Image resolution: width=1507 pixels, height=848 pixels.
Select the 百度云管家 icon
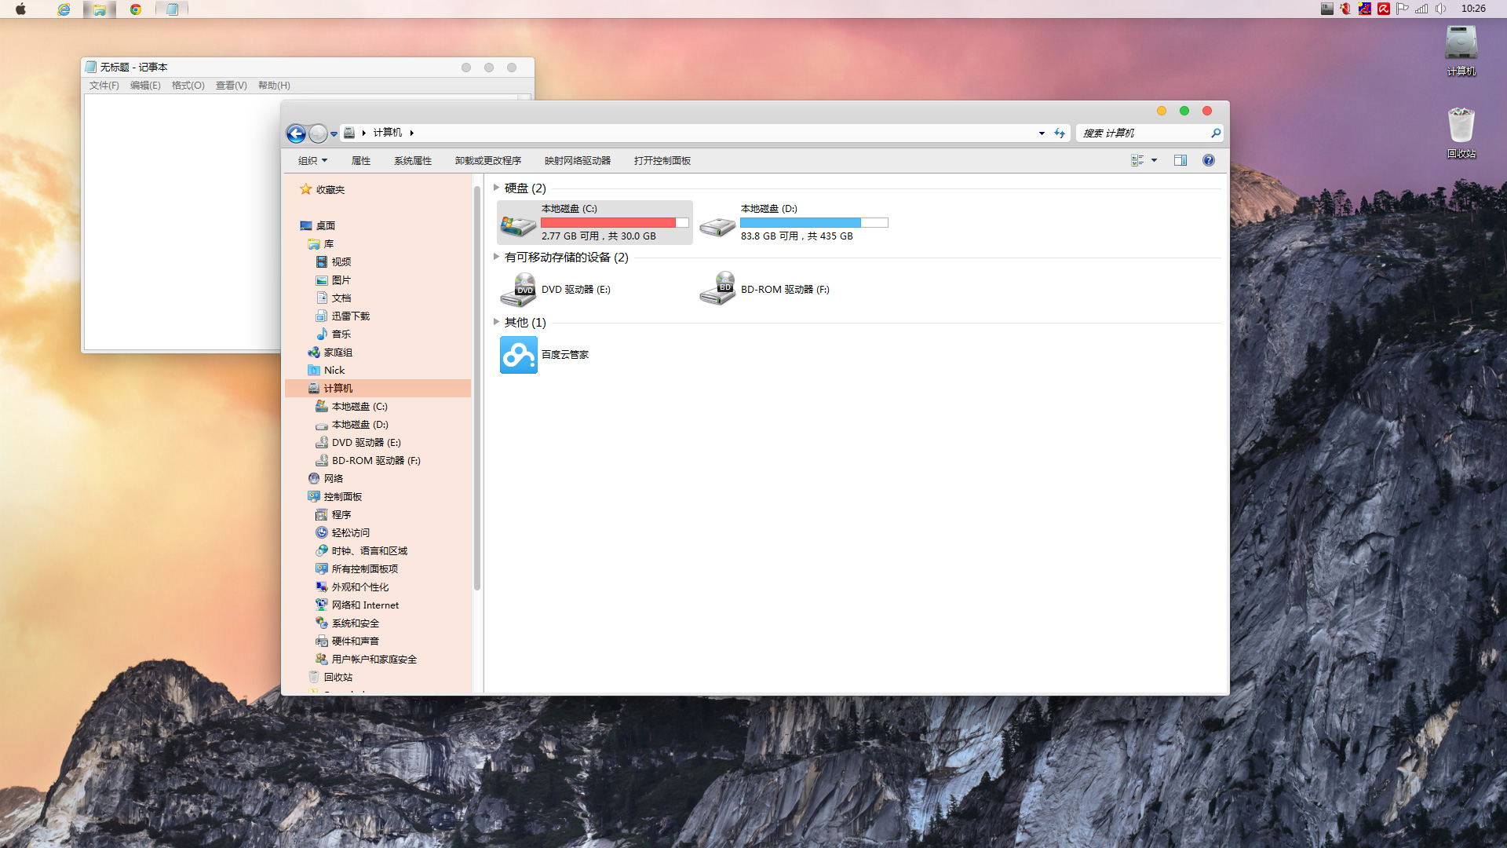point(519,355)
